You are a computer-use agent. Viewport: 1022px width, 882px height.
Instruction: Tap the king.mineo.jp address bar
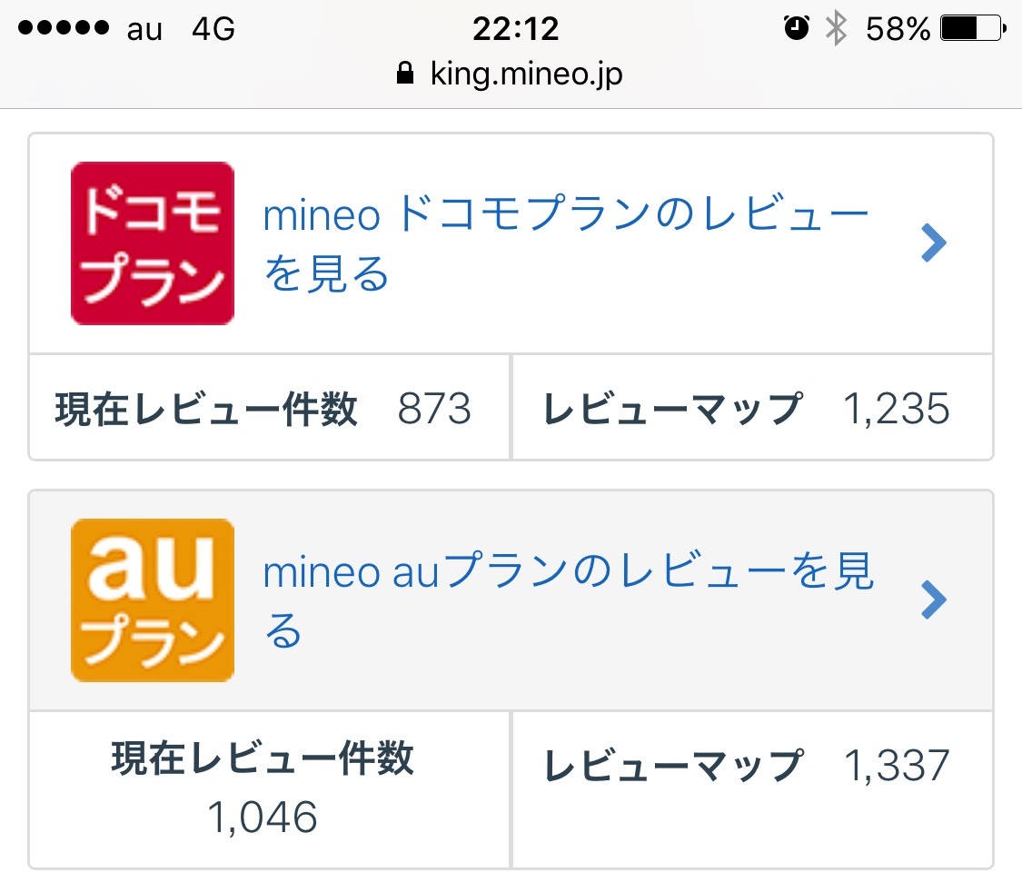526,74
